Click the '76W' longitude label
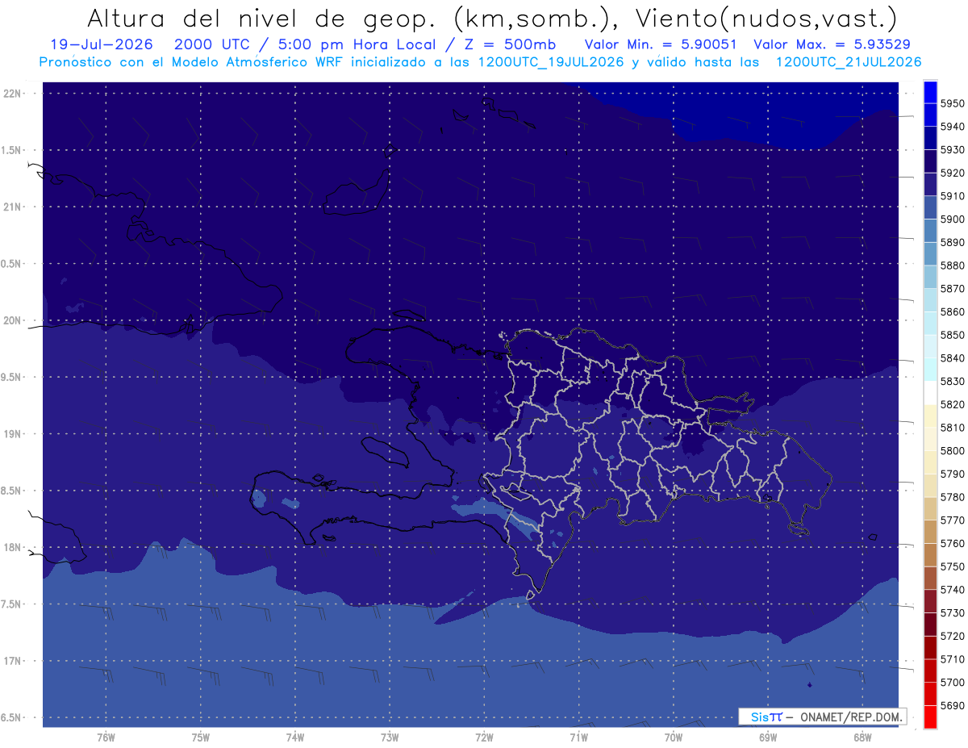Viewport: 968px width, 748px height. [x=106, y=738]
